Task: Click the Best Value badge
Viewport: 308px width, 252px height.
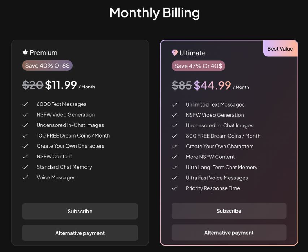Action: tap(280, 48)
